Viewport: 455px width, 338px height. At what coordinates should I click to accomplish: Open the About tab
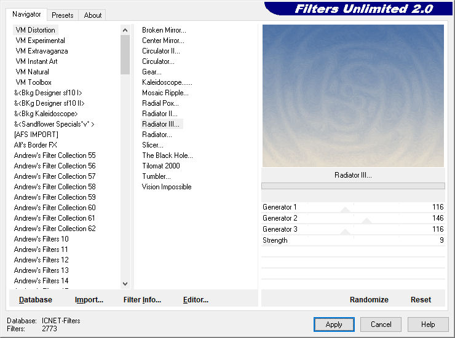pyautogui.click(x=93, y=15)
